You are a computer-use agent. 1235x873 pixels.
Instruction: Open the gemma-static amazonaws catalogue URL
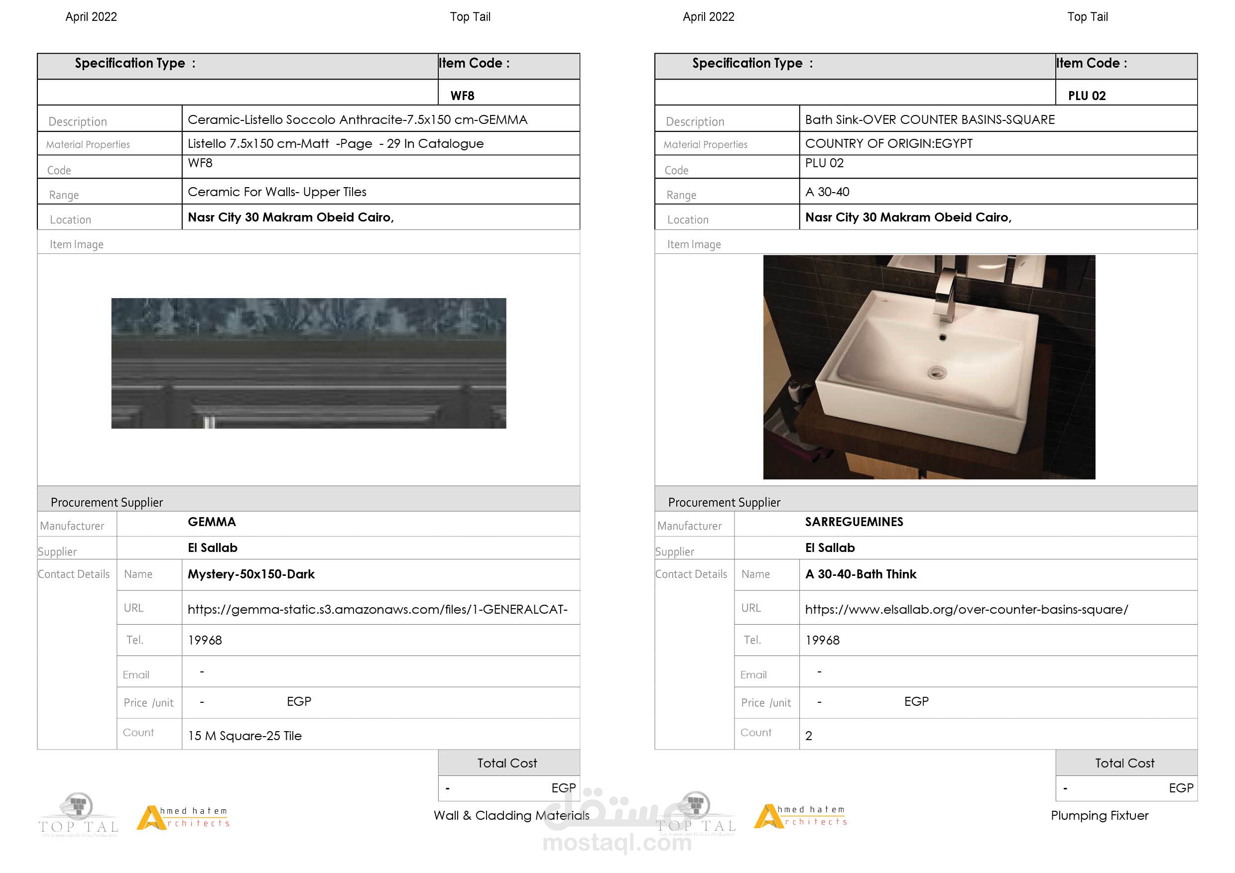377,609
